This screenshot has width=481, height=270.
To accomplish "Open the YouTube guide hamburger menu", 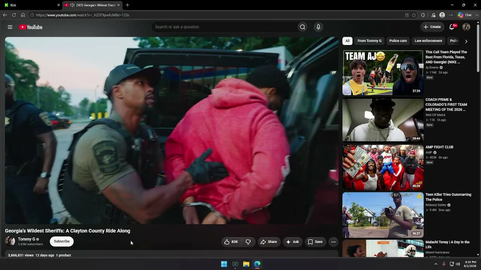I will pyautogui.click(x=10, y=27).
